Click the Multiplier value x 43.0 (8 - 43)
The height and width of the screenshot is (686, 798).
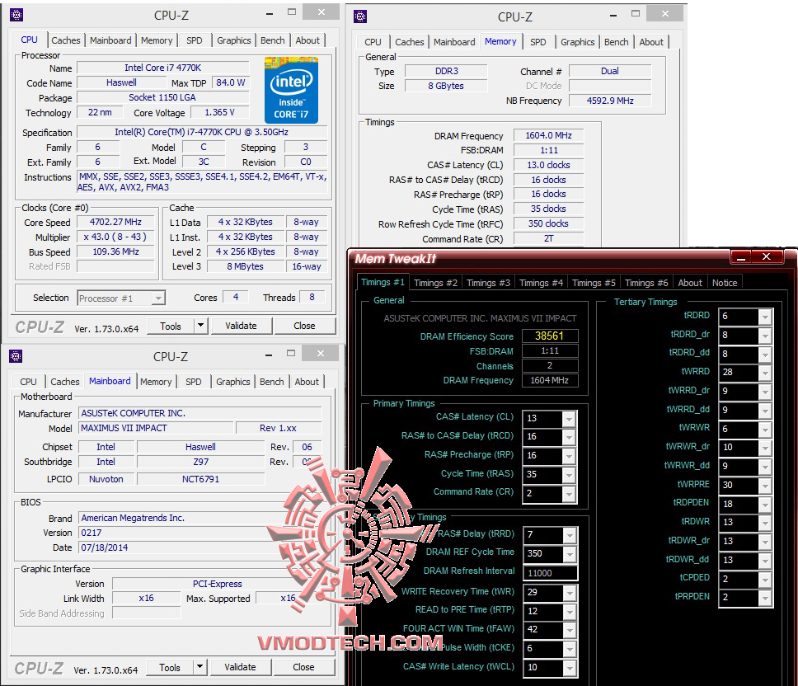[x=115, y=237]
